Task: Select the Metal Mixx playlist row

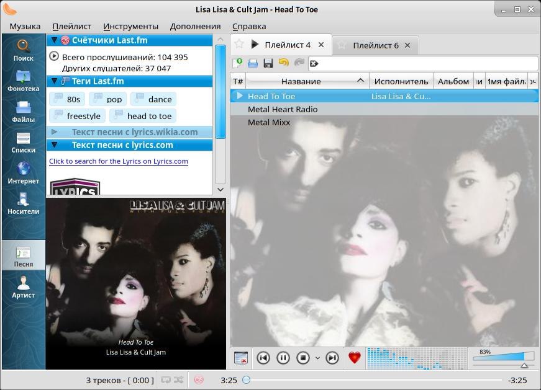Action: click(x=384, y=122)
